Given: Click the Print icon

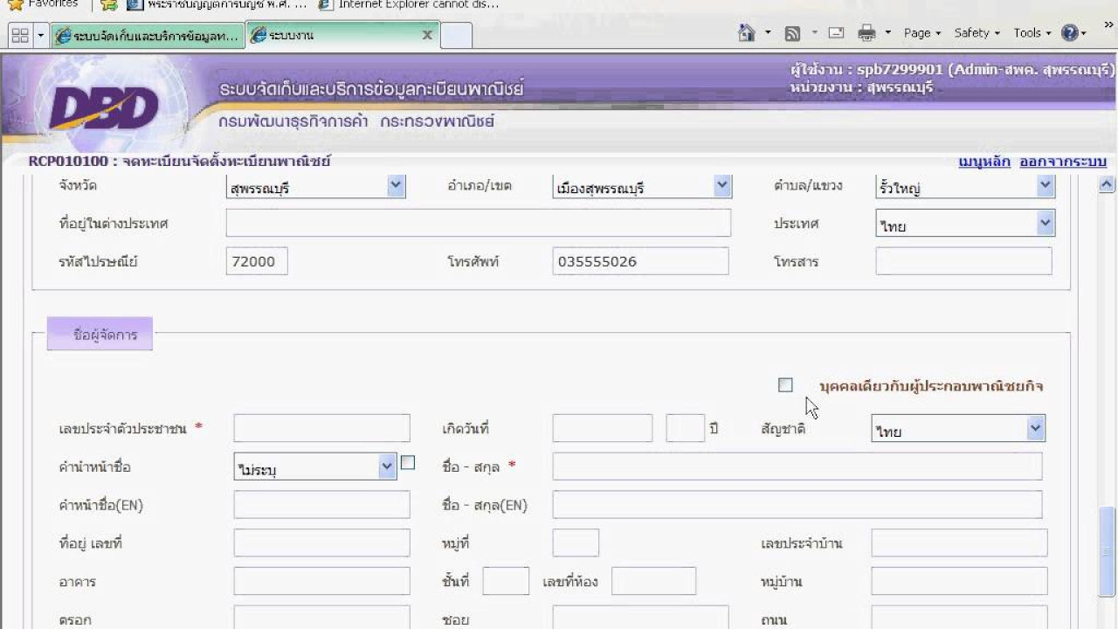Looking at the screenshot, I should tap(866, 33).
